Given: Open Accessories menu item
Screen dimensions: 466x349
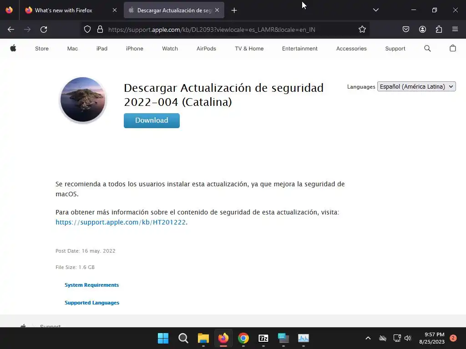Looking at the screenshot, I should point(351,48).
